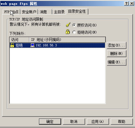Viewport: 135px width, 128px height.
Task: Switch to the FTP 站点 tab
Action: coord(12,12)
